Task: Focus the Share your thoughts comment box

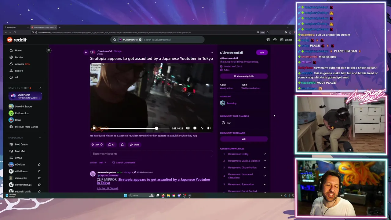Action: 152,154
